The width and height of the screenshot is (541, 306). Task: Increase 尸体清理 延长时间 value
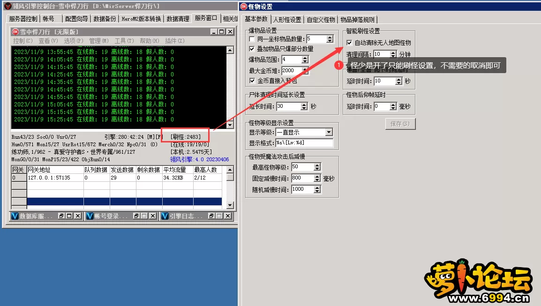[304, 104]
